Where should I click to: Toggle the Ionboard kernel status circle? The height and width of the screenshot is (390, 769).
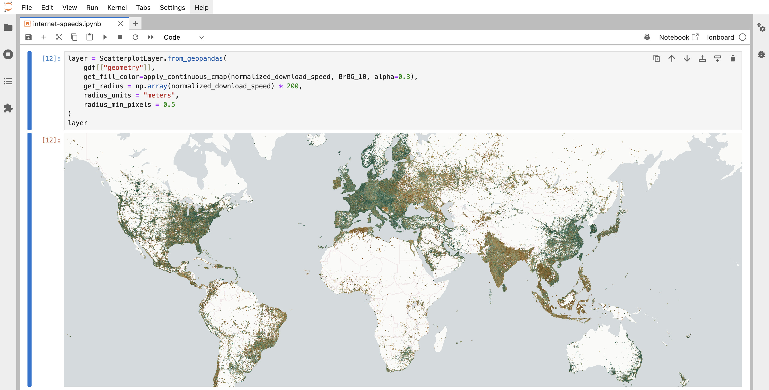[742, 37]
